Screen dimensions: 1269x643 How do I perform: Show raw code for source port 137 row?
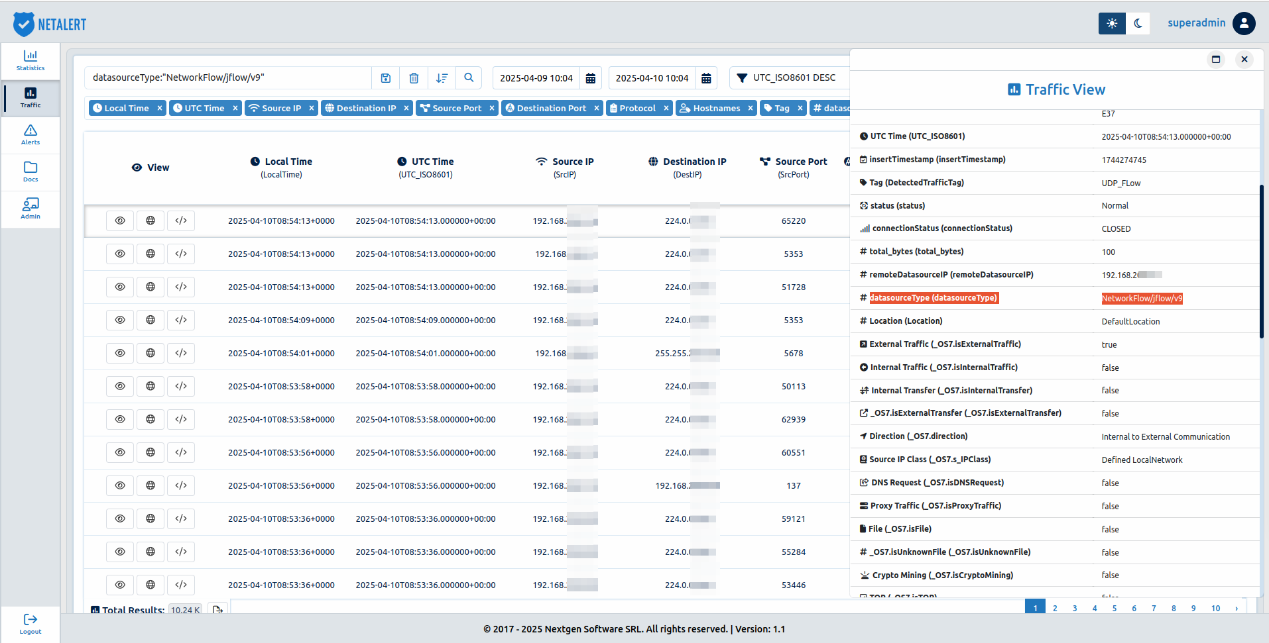[x=181, y=485]
